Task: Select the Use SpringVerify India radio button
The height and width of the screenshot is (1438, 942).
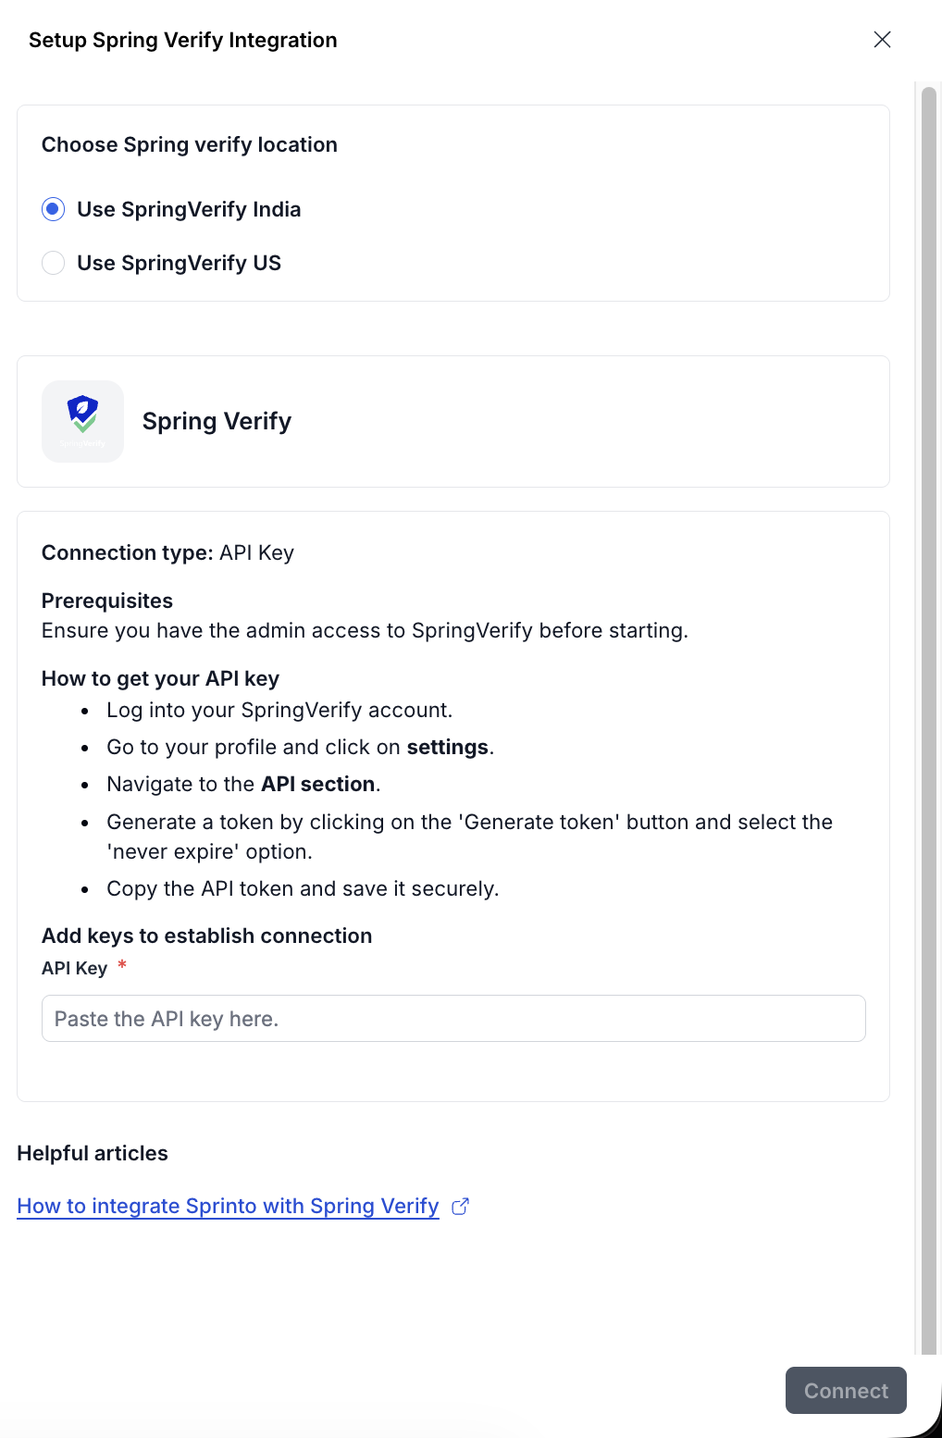Action: 54,209
